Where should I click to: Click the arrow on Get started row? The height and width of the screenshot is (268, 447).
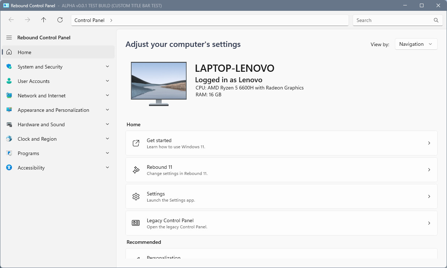click(x=429, y=143)
